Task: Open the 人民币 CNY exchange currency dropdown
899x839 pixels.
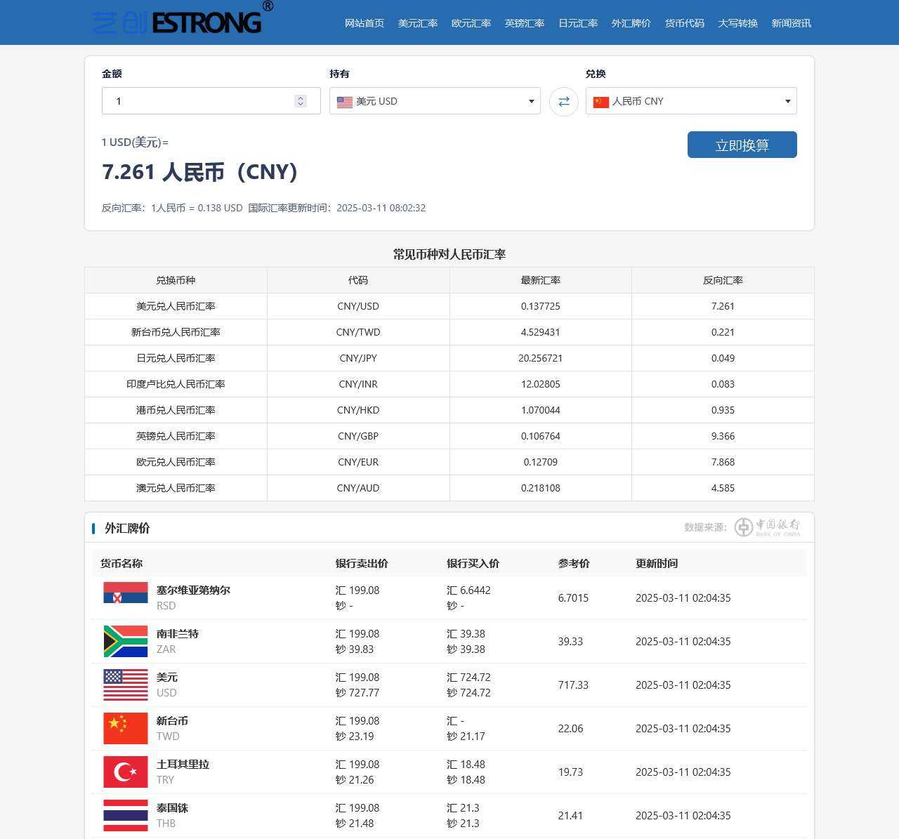Action: [691, 101]
